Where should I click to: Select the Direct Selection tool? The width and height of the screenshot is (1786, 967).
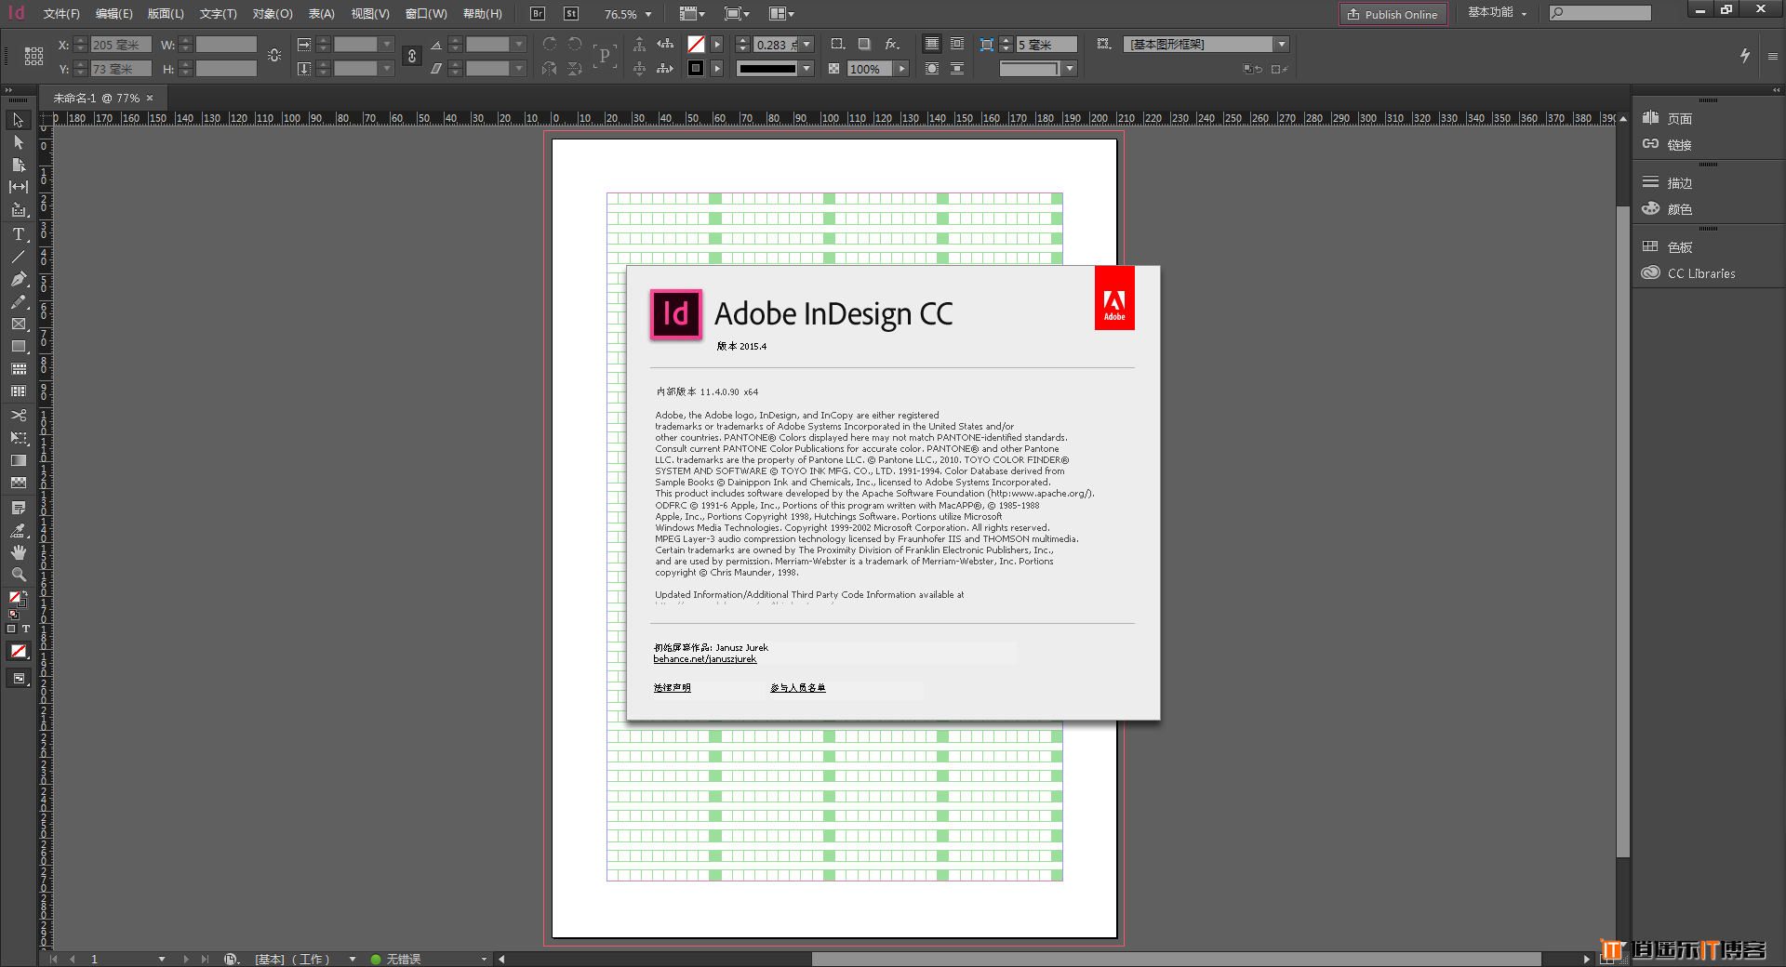[18, 142]
